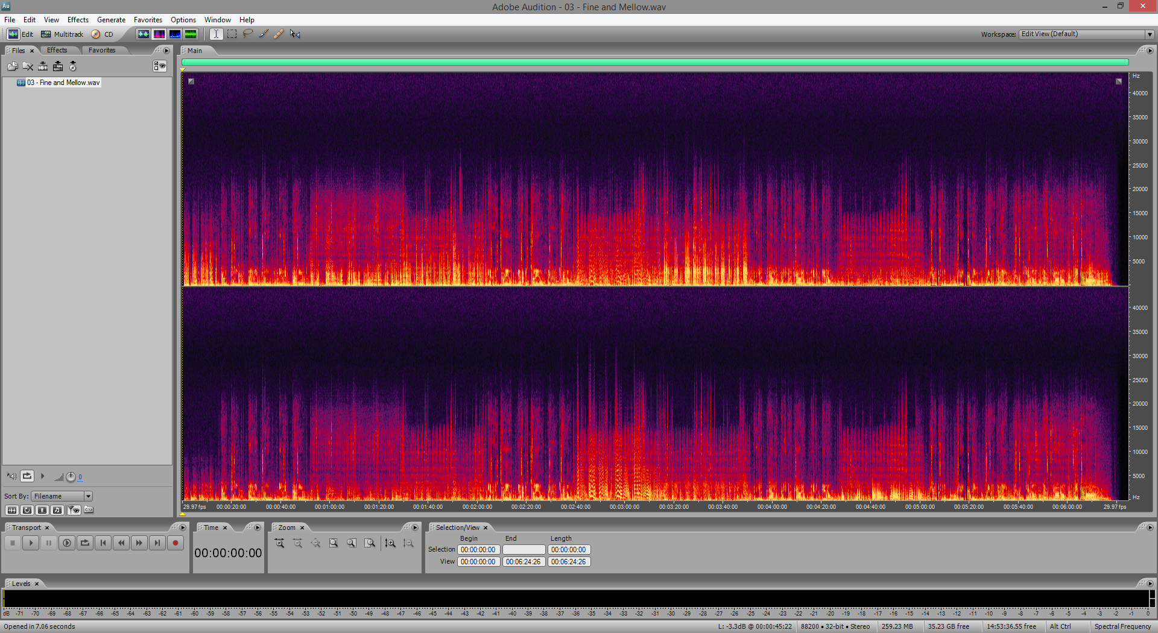1158x633 pixels.
Task: Switch to Multitrack view
Action: pos(62,34)
